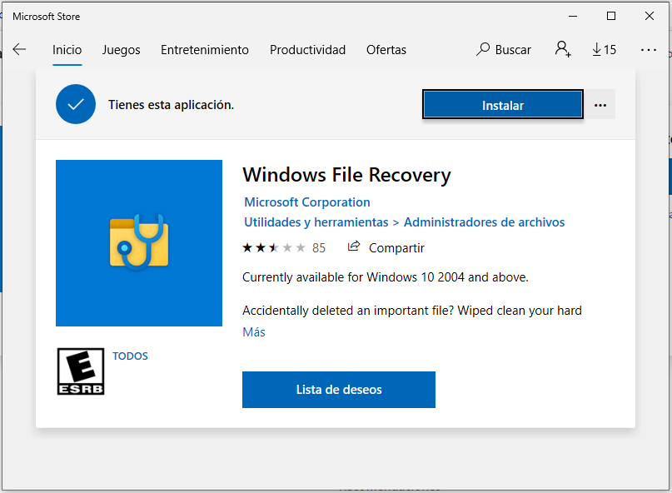The width and height of the screenshot is (672, 493).
Task: Open the top-right three-dot menu
Action: click(648, 50)
